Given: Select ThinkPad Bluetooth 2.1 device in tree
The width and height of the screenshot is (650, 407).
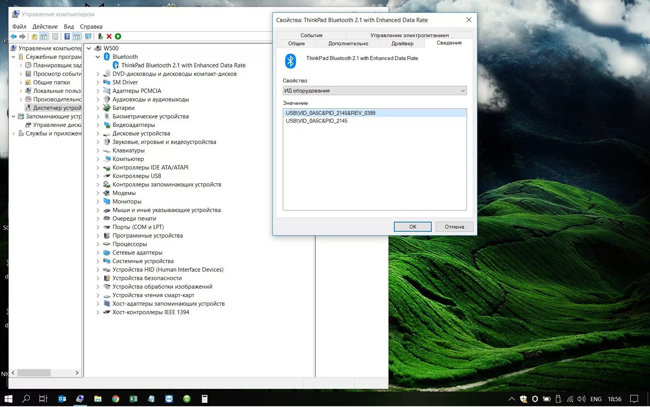Looking at the screenshot, I should 183,65.
